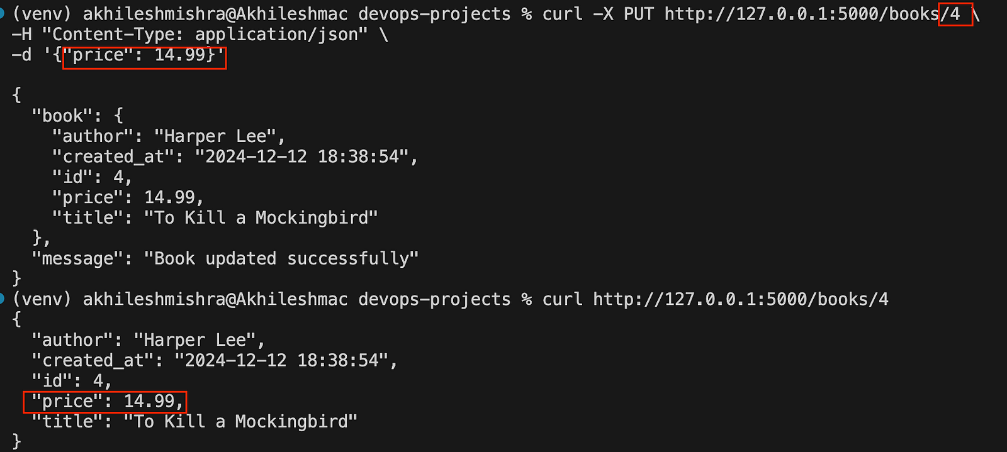The height and width of the screenshot is (452, 1007).
Task: Click the highlighted "price": 14.99 request payload
Action: pyautogui.click(x=144, y=58)
